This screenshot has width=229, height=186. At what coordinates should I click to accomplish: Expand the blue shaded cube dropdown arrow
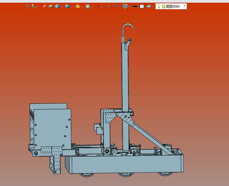tap(62, 7)
